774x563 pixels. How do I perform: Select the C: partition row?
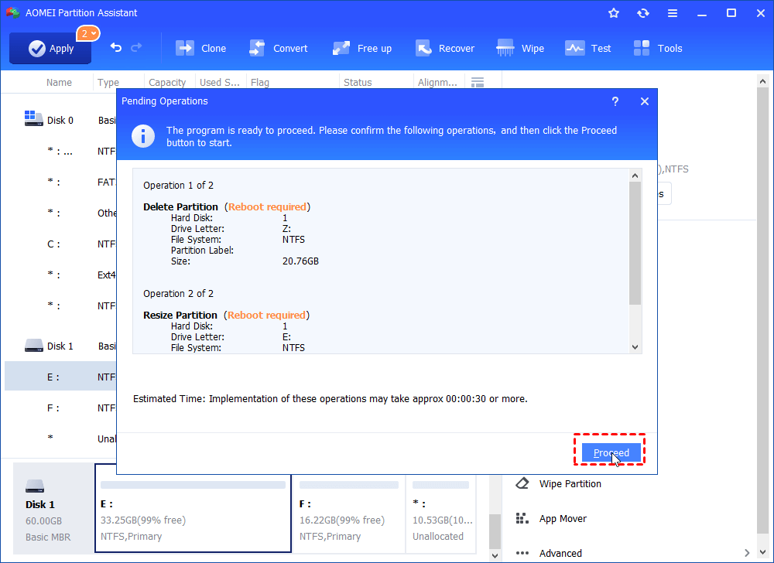coord(60,244)
